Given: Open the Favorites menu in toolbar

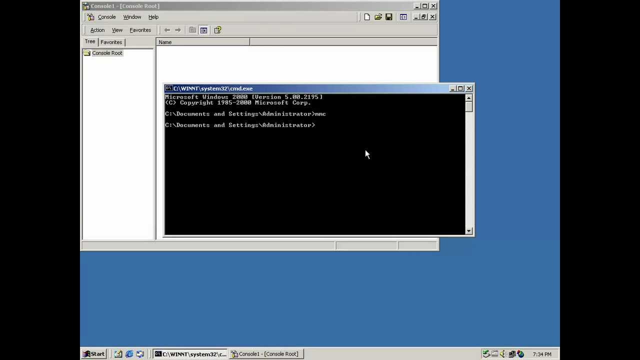Looking at the screenshot, I should (140, 30).
